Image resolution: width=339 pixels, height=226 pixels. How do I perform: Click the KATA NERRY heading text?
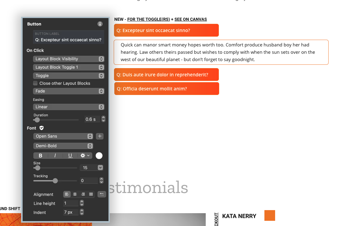[x=239, y=216]
